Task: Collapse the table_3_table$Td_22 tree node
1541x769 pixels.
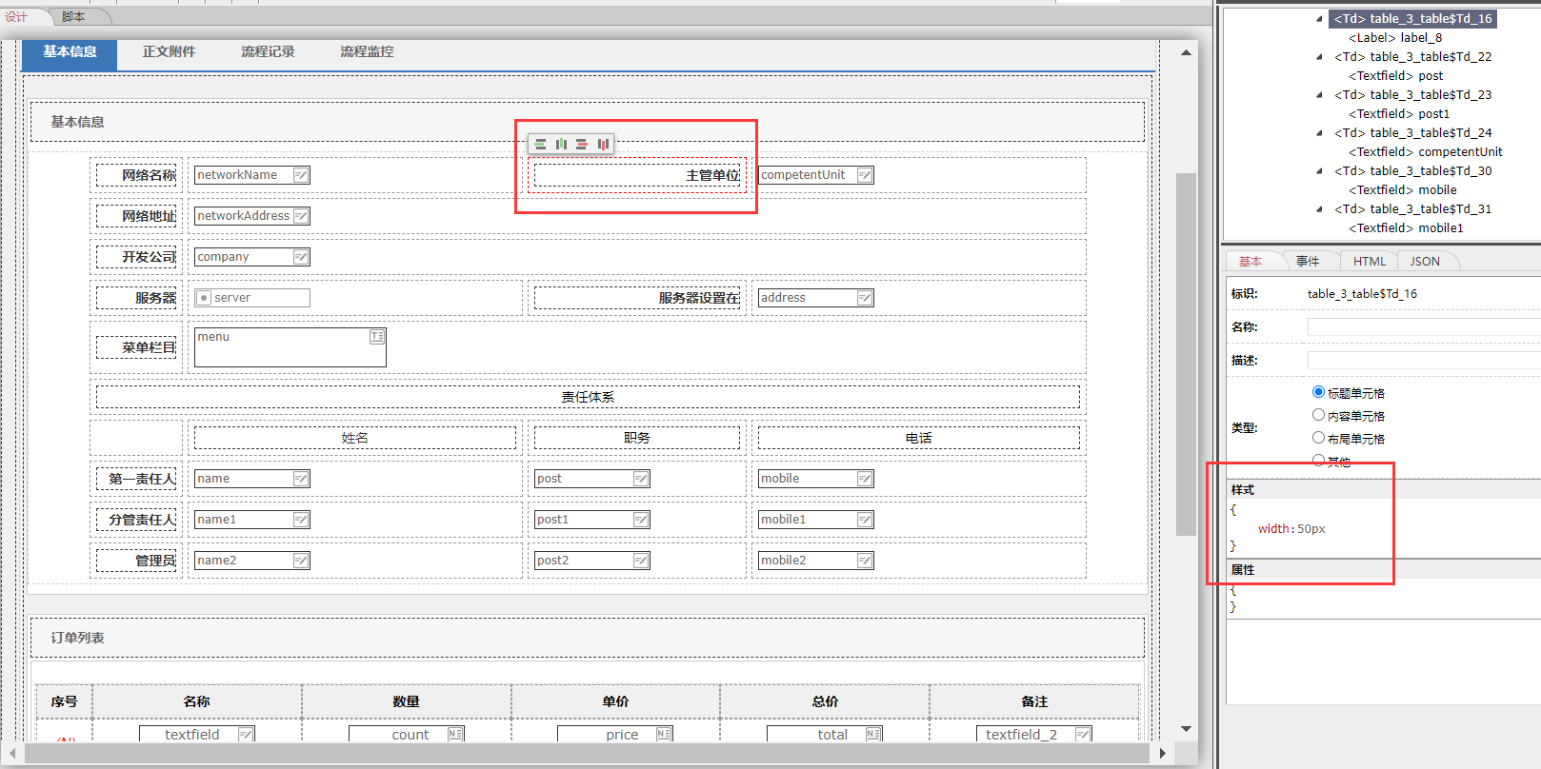Action: click(x=1319, y=57)
